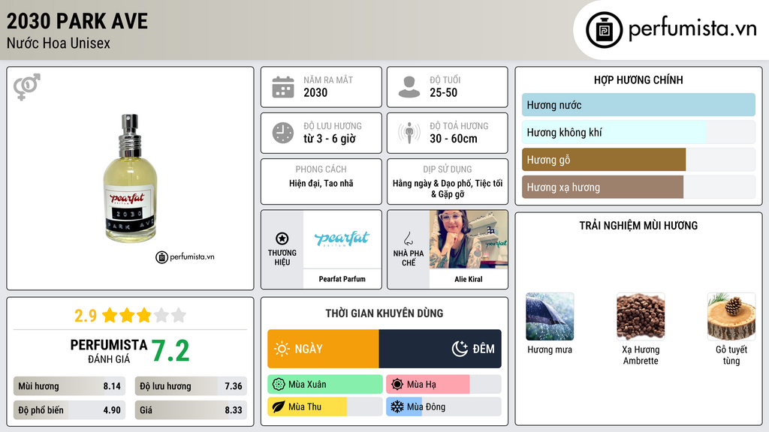
Task: Click the THƯƠNG HIỆU label
Action: [282, 258]
